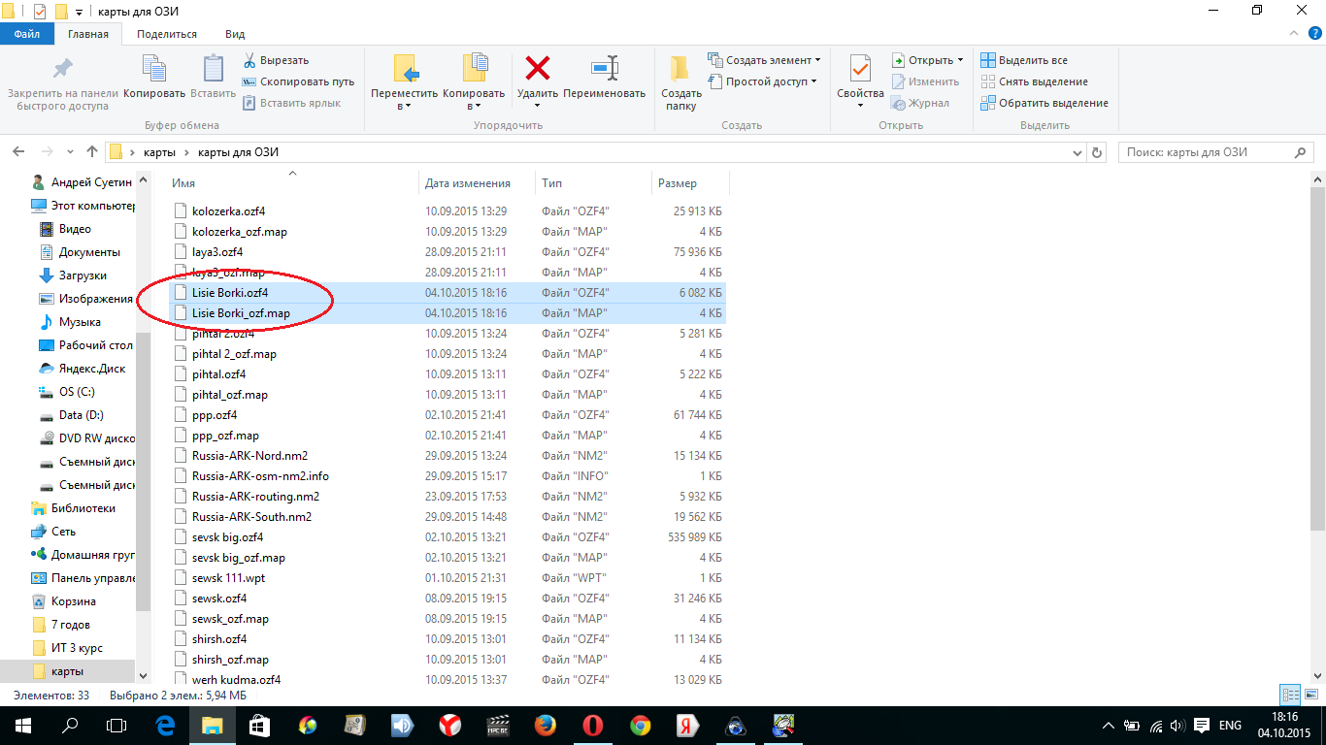Expand the Move to (Переместить в) dropdown

coord(405,106)
